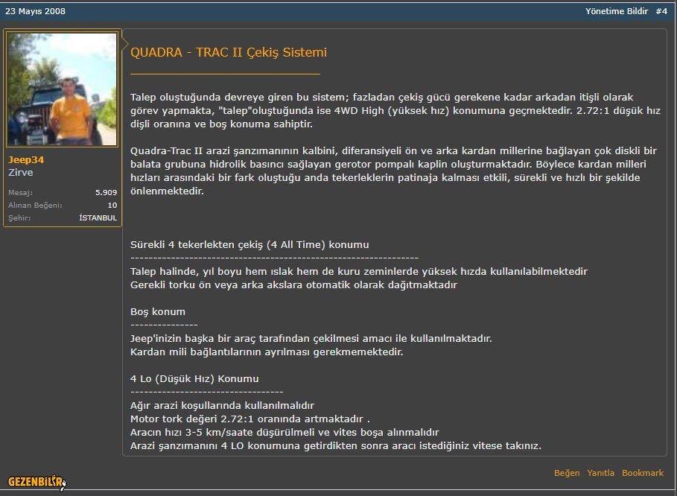Select line Motor tork değeri 2.72:1 oranında artmaktadır
Image resolution: width=677 pixels, height=496 pixels.
[x=250, y=419]
